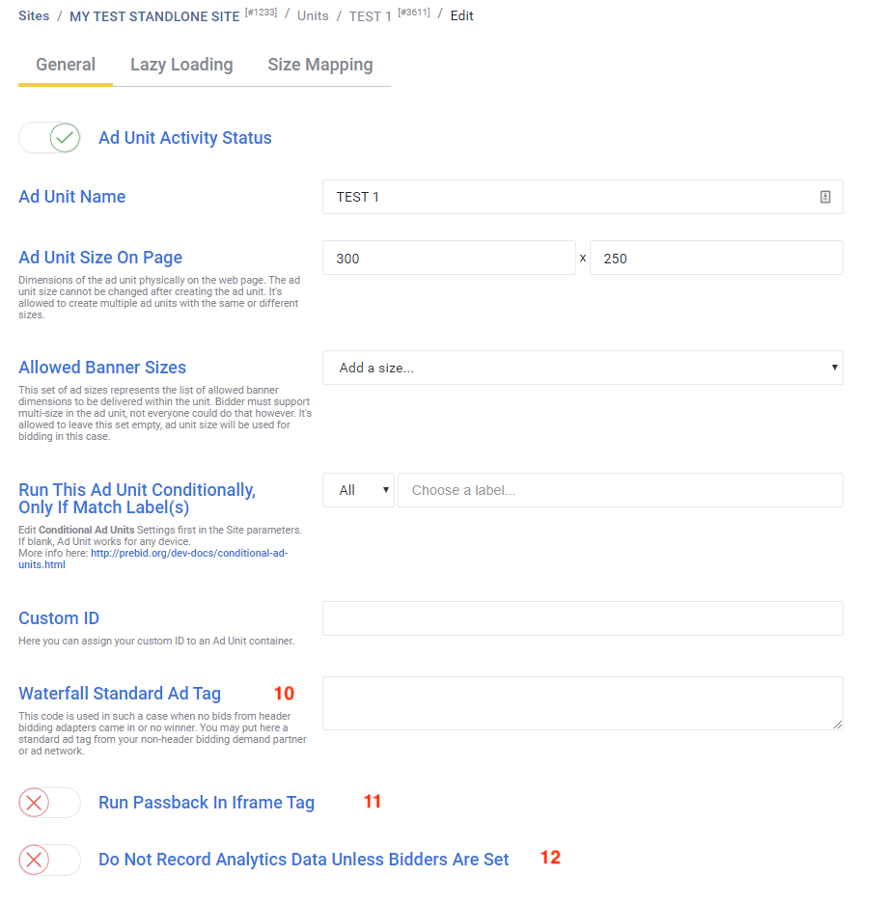Click the ad unit height field showing 250
The image size is (887, 903).
[715, 259]
